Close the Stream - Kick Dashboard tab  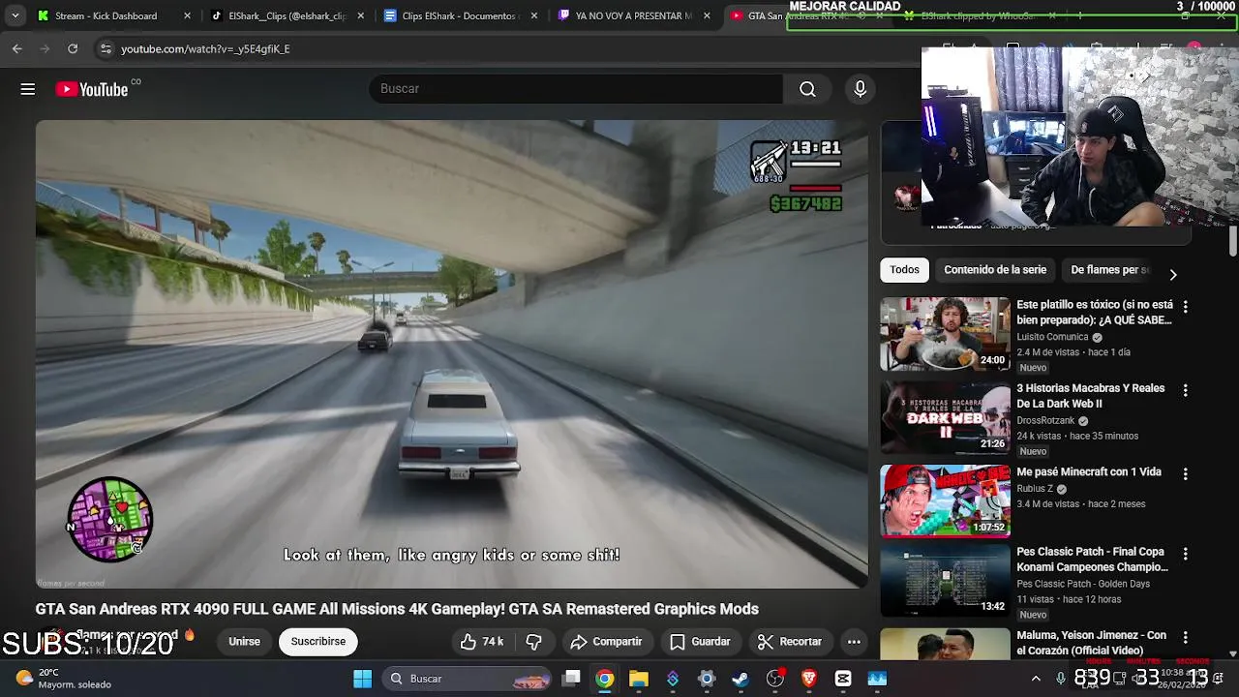point(188,15)
